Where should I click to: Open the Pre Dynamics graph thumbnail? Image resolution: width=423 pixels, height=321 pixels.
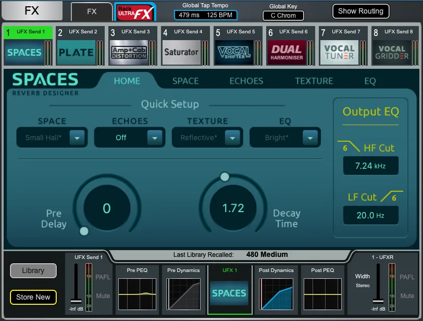(x=183, y=294)
